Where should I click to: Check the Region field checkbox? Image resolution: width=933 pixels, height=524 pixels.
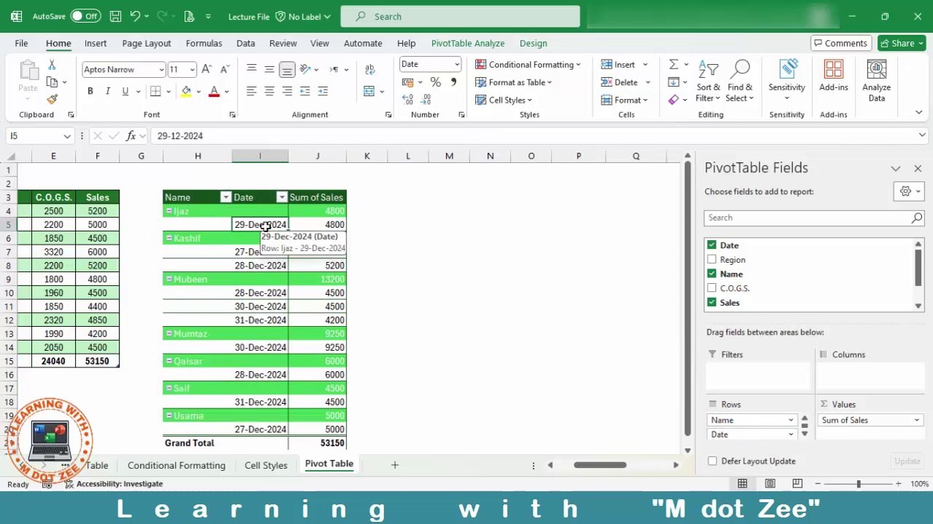point(711,260)
